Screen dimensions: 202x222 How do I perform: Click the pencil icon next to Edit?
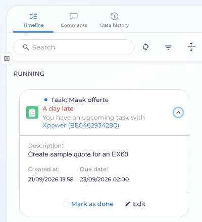[128, 204]
